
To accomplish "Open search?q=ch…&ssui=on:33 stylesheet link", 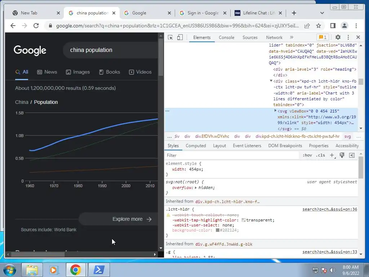I will (x=330, y=252).
